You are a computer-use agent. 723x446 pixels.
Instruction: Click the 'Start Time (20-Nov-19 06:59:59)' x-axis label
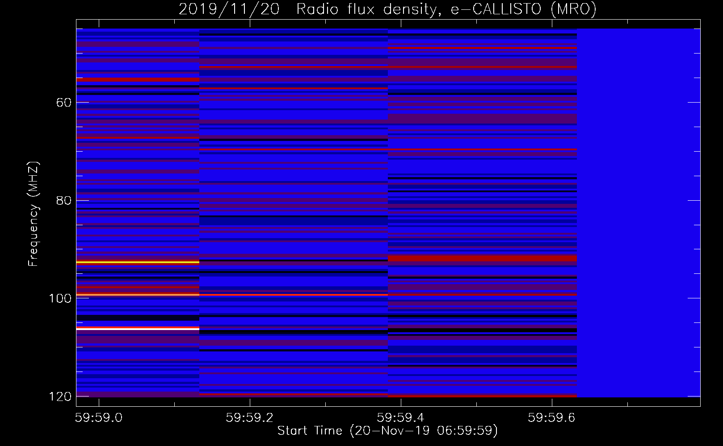tap(387, 431)
